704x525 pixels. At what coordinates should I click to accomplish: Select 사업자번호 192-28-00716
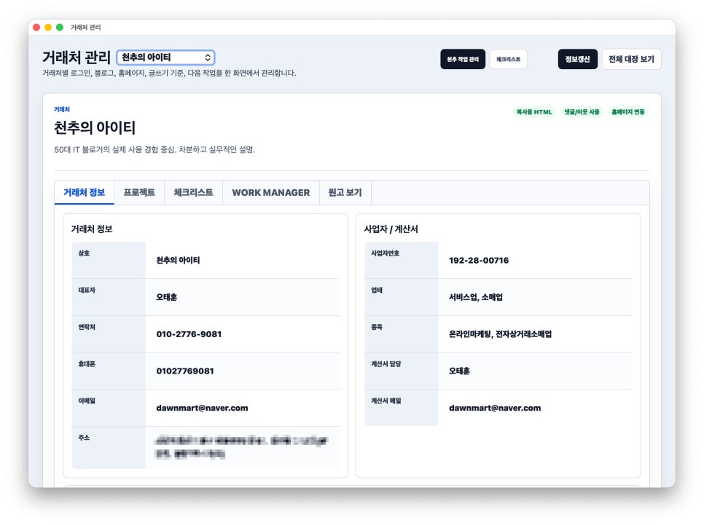pyautogui.click(x=479, y=260)
